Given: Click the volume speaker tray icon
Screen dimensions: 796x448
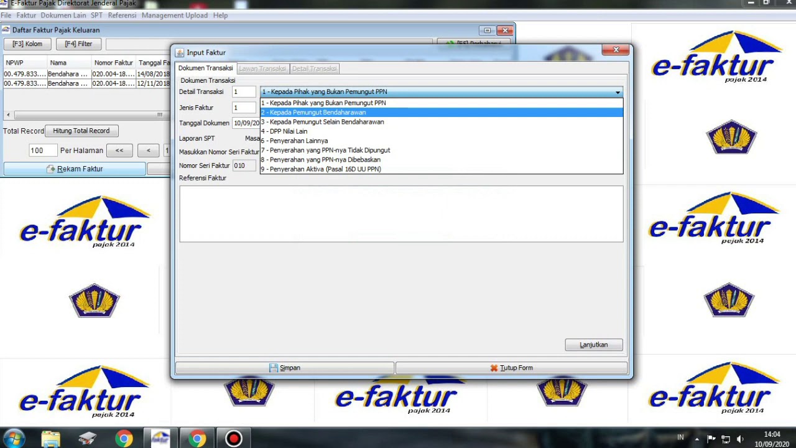Looking at the screenshot, I should pos(740,439).
